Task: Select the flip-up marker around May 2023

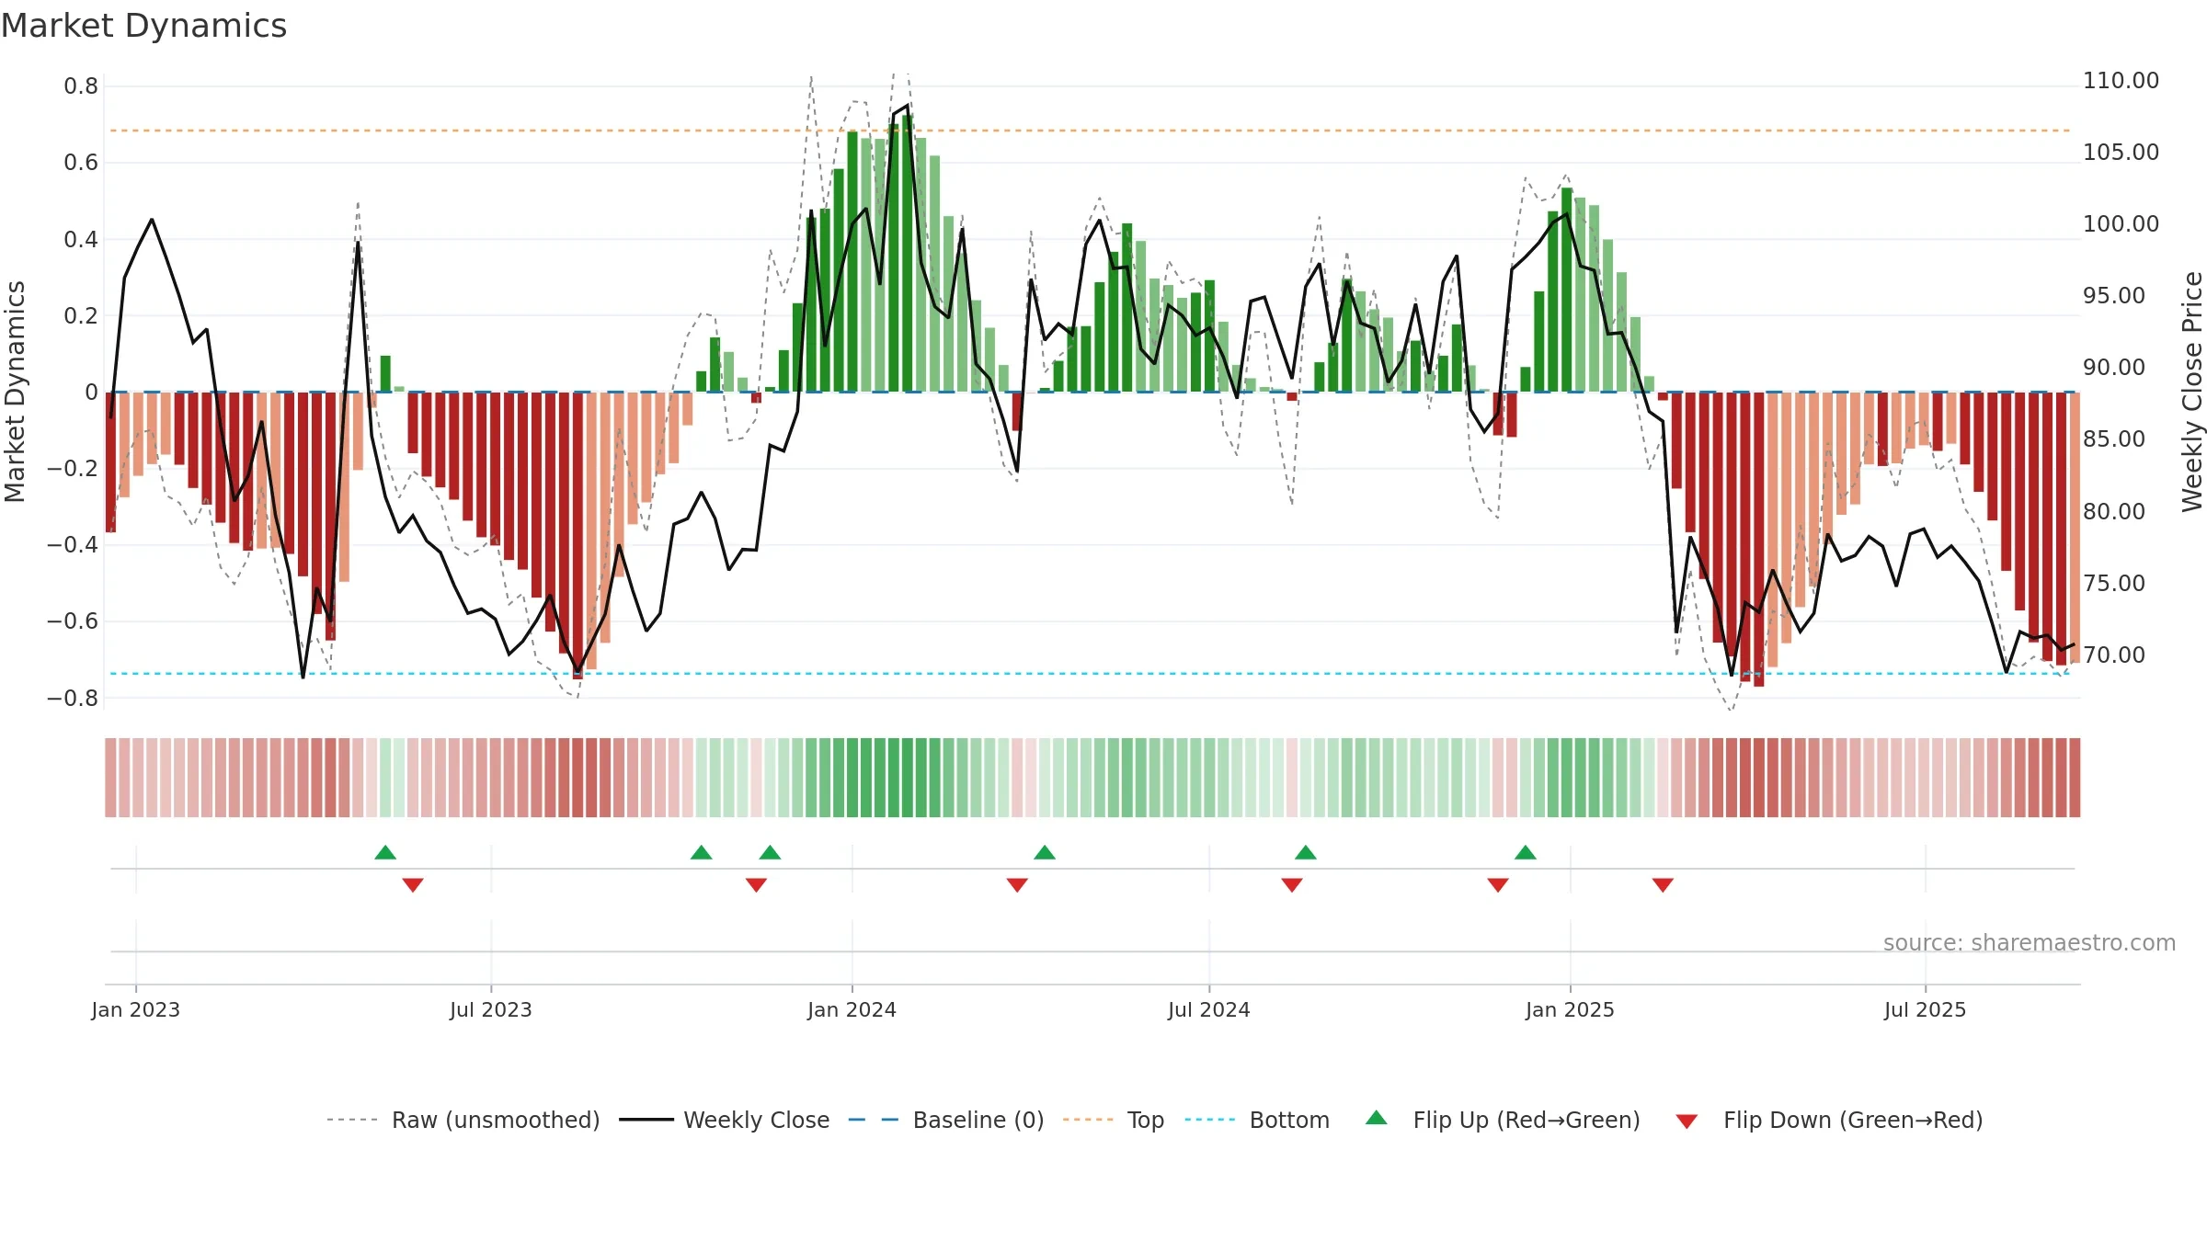Action: [x=385, y=852]
